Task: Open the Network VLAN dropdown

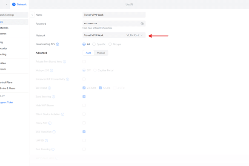Action: [114, 35]
